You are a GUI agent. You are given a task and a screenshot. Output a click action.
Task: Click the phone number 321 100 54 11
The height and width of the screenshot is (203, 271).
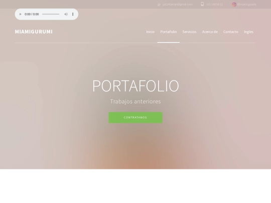pyautogui.click(x=214, y=5)
